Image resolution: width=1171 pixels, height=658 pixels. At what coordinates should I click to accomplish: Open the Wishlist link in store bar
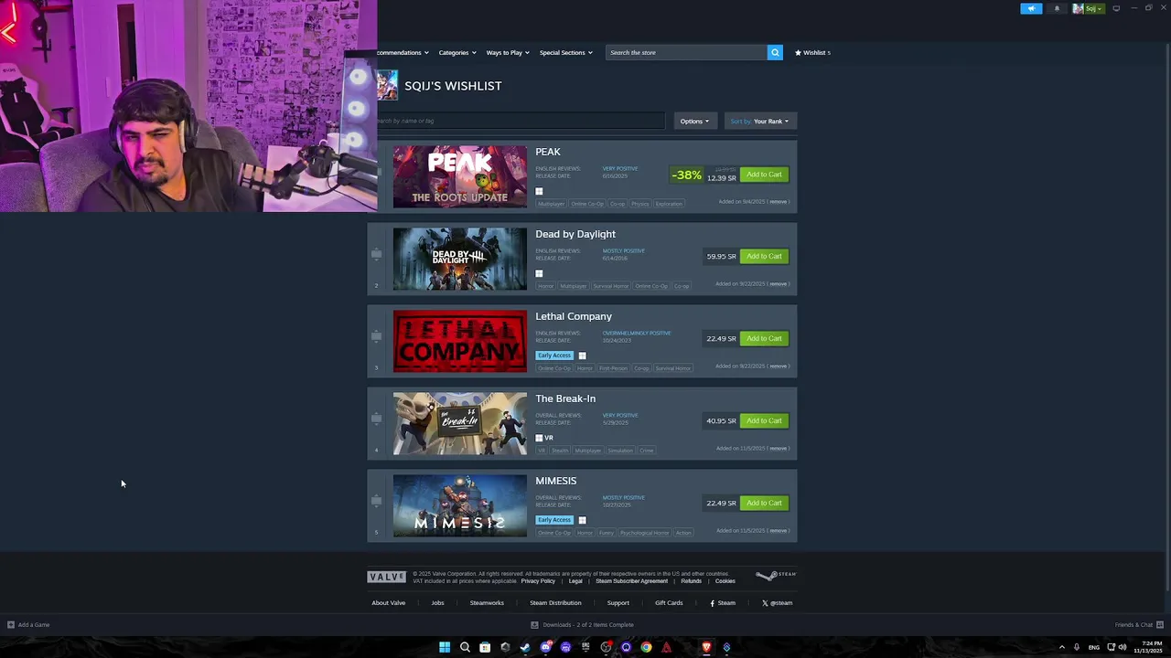(812, 52)
